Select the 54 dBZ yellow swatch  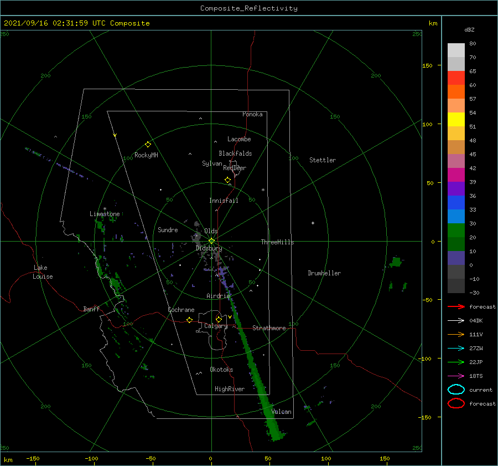click(456, 120)
